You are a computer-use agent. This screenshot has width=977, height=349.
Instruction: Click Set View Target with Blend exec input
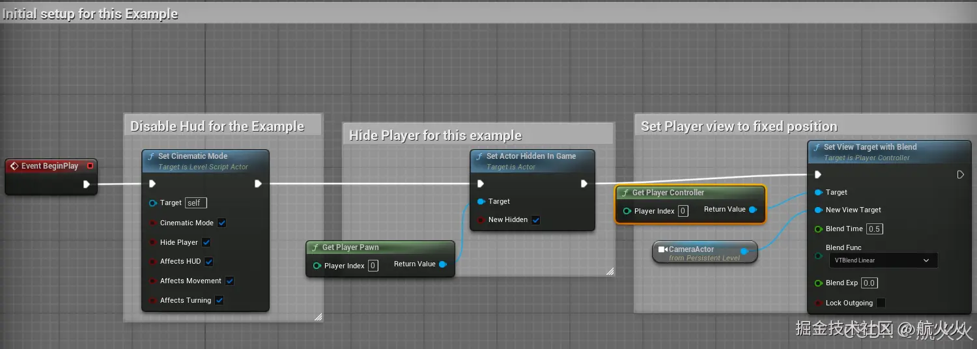[818, 174]
